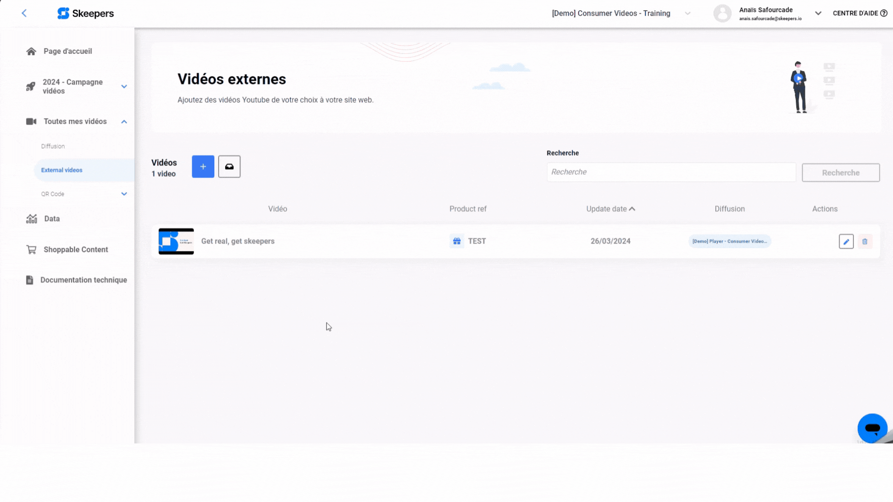Open CENTRE D'AIDE at the top right
This screenshot has height=502, width=893.
coord(857,13)
